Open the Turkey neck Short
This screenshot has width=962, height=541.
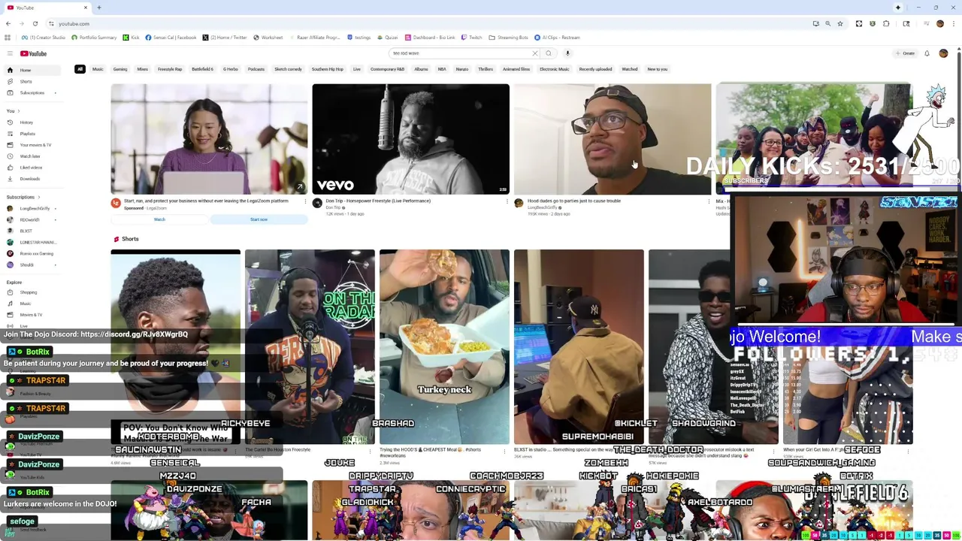coord(444,346)
